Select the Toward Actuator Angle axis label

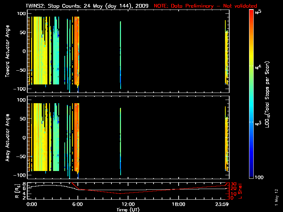click(7, 51)
